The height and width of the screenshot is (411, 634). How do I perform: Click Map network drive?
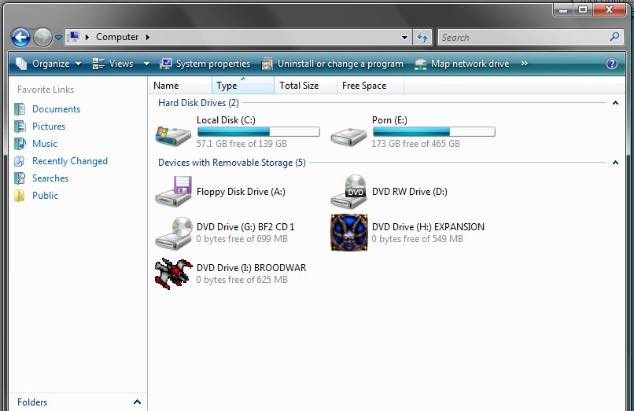pos(469,64)
